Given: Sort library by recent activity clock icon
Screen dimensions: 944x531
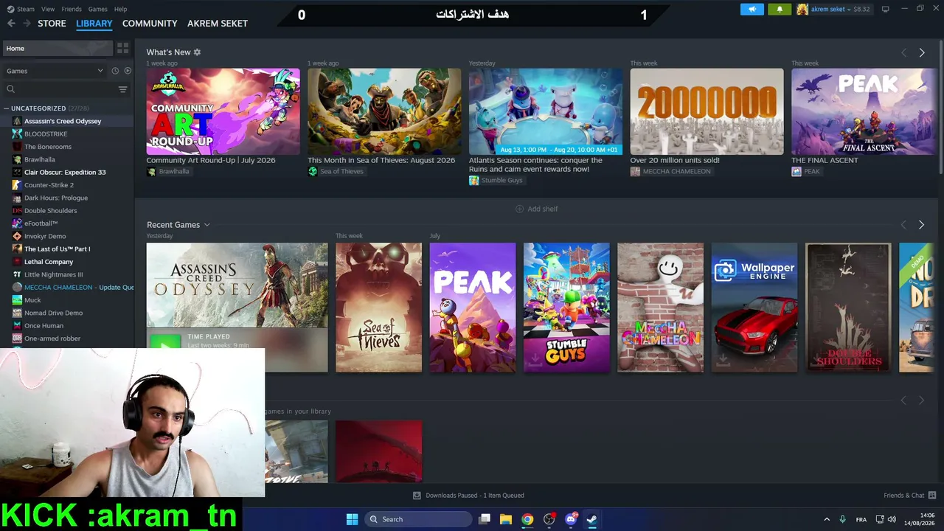Looking at the screenshot, I should tap(115, 71).
